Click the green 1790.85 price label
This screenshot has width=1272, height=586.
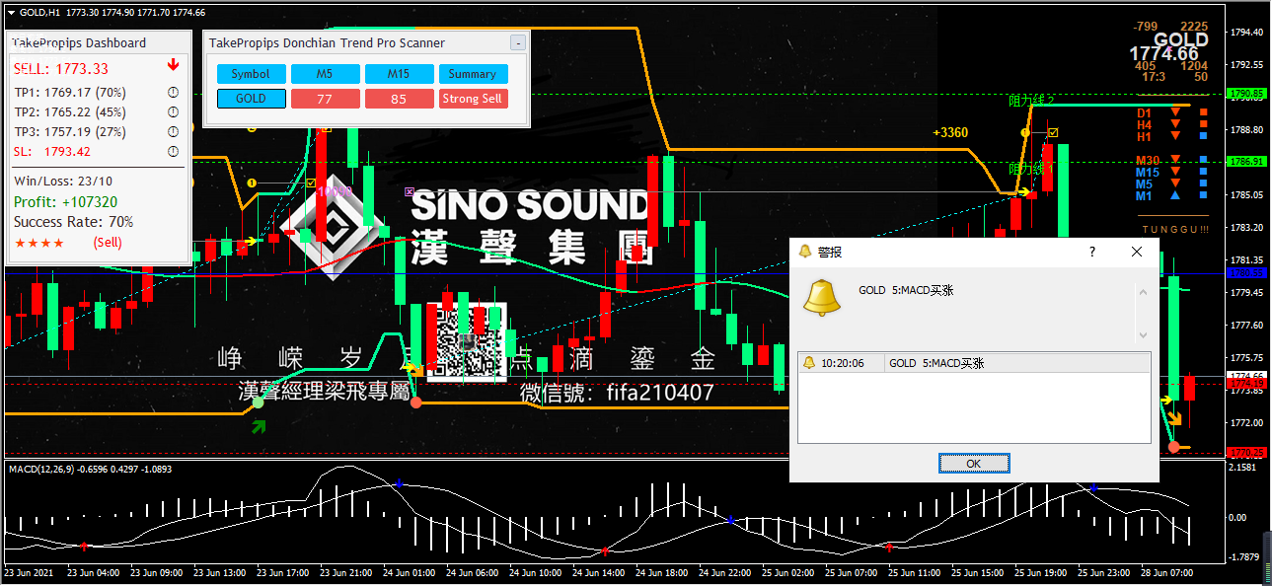pyautogui.click(x=1246, y=94)
